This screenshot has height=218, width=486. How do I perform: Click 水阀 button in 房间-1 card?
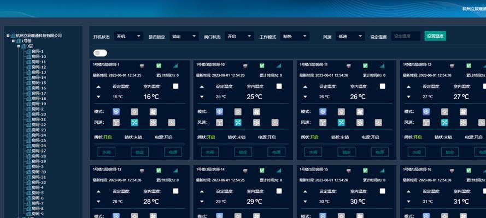click(106, 152)
